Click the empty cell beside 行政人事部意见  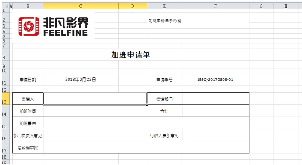point(215,135)
